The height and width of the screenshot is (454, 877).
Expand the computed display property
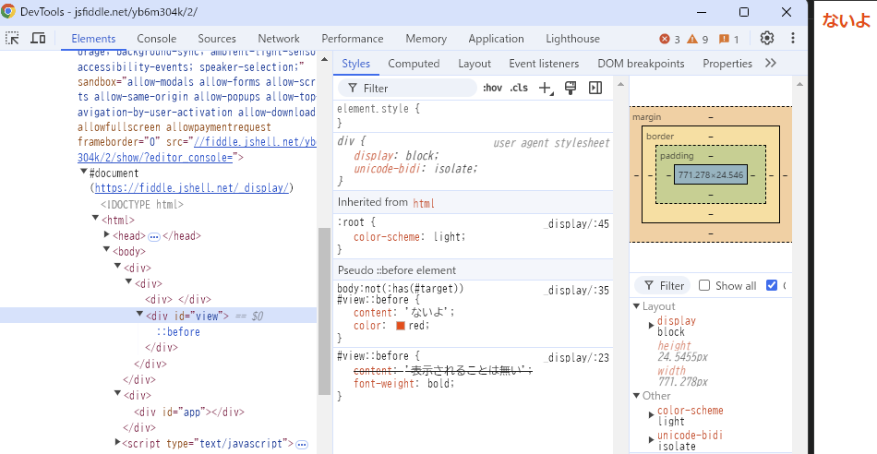pos(651,325)
